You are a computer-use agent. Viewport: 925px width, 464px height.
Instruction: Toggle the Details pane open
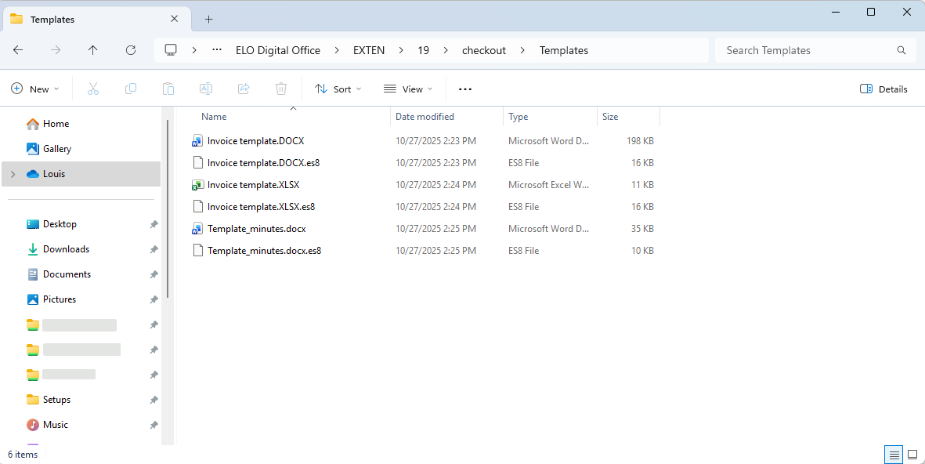883,89
